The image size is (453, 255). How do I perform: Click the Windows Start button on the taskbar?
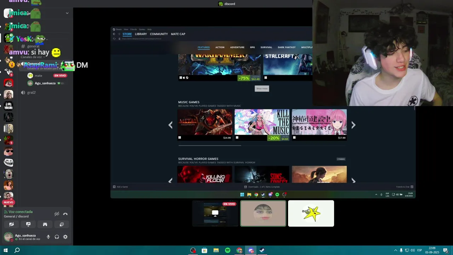[x=6, y=250]
